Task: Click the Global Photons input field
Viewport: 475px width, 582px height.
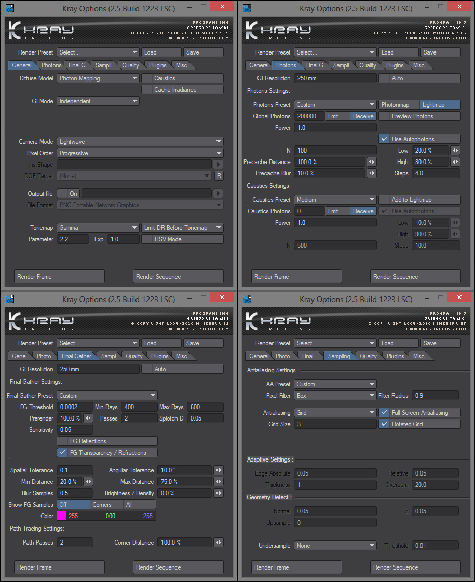Action: (309, 116)
